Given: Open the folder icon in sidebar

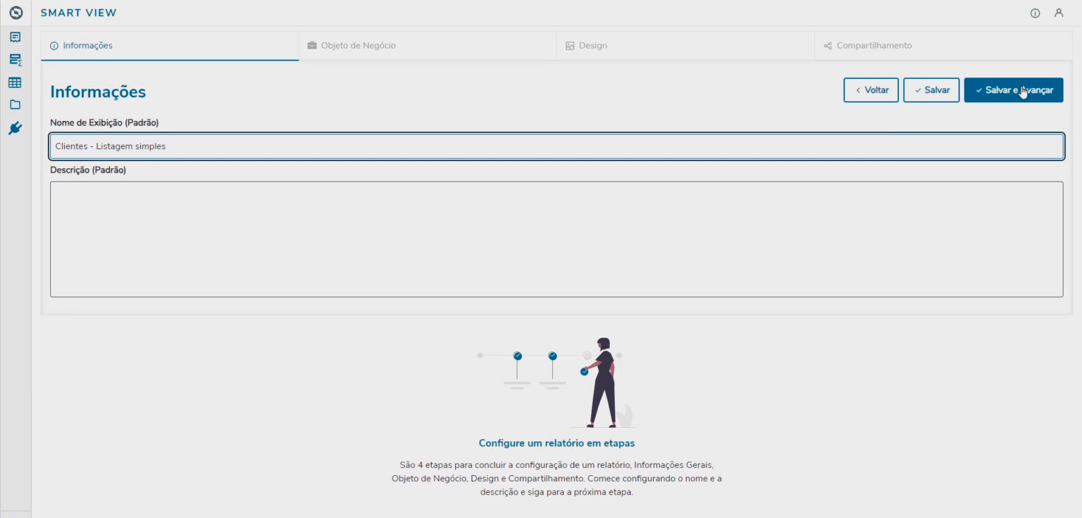Looking at the screenshot, I should click(15, 105).
